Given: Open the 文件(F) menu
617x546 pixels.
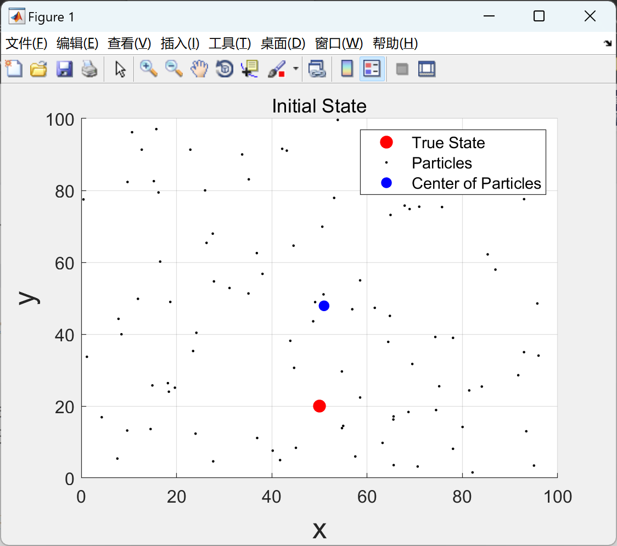Looking at the screenshot, I should point(26,43).
